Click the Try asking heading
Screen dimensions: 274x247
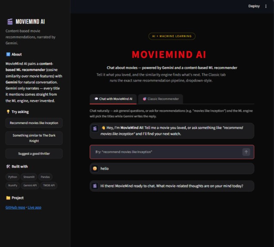[x=20, y=112]
